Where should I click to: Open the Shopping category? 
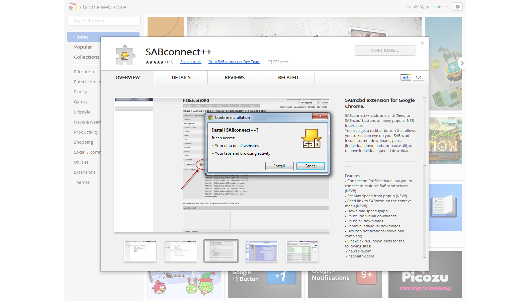click(83, 142)
